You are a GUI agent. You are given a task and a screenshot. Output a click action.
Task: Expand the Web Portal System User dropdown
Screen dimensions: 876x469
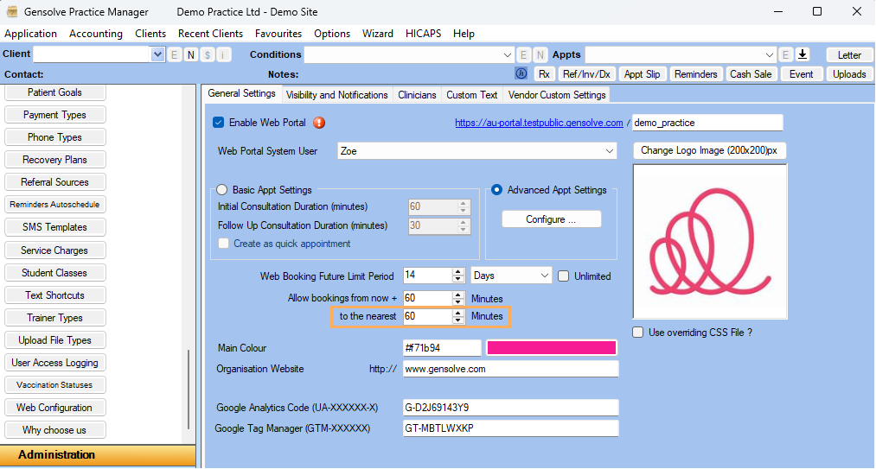(x=610, y=150)
